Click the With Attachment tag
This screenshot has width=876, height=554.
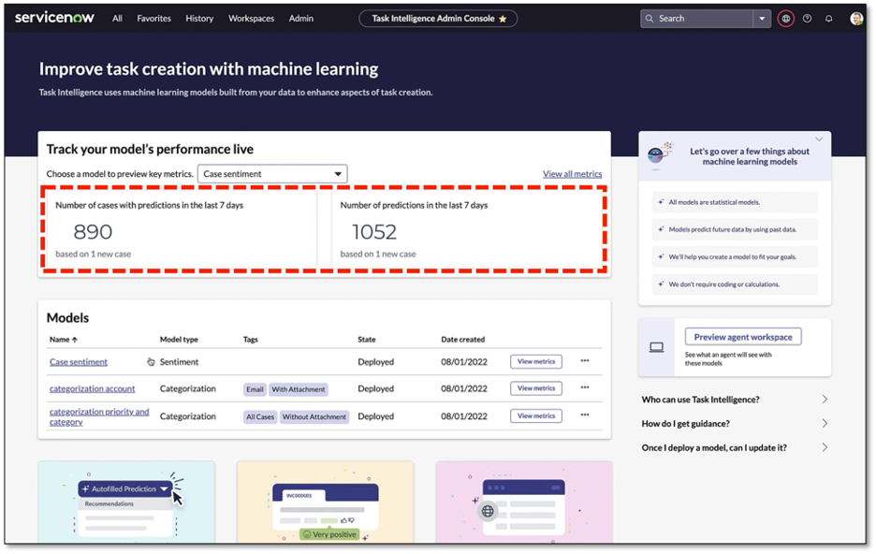point(299,389)
